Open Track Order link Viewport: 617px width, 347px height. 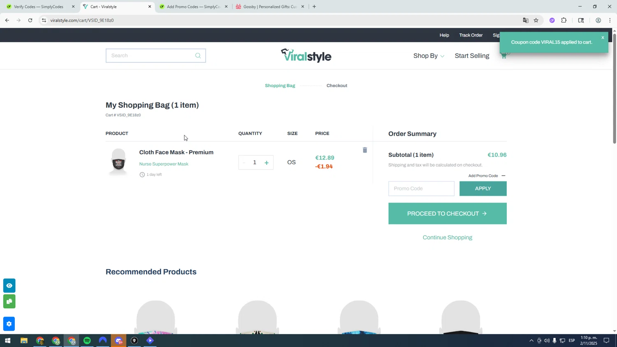pos(471,35)
